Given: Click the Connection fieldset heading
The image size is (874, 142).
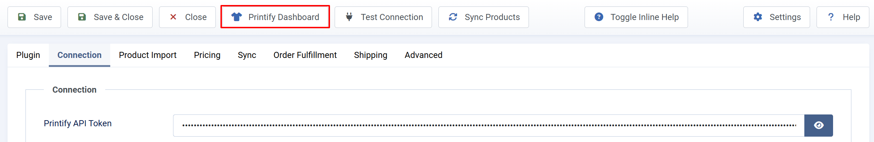Looking at the screenshot, I should (74, 90).
